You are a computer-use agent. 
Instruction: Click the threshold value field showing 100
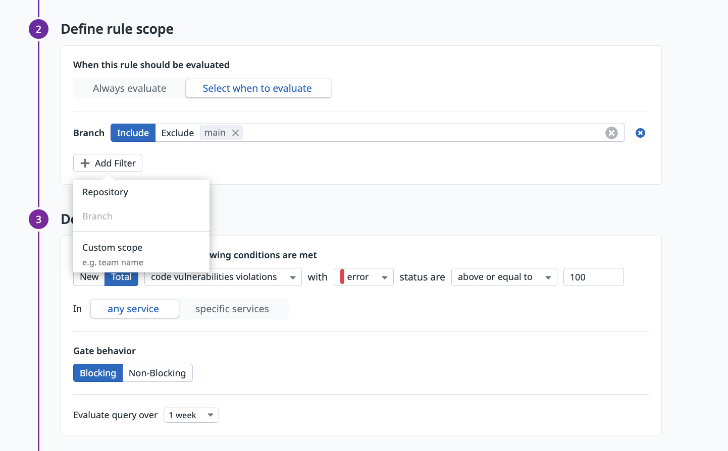593,277
